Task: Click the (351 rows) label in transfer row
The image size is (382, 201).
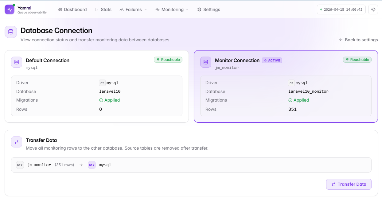Action: coord(64,165)
